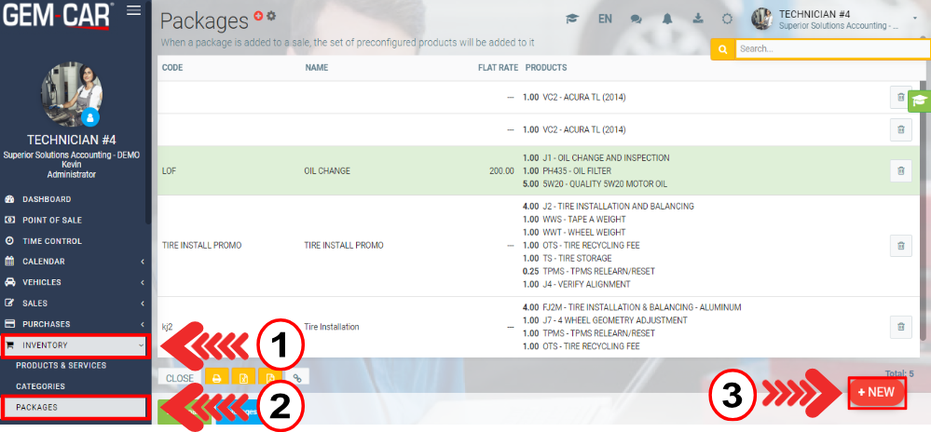
Task: Click the yellow print button
Action: [x=217, y=378]
